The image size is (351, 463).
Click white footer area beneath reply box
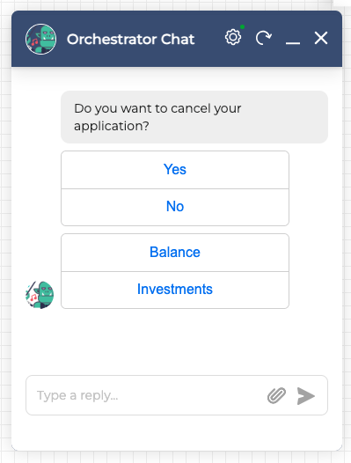(177, 432)
